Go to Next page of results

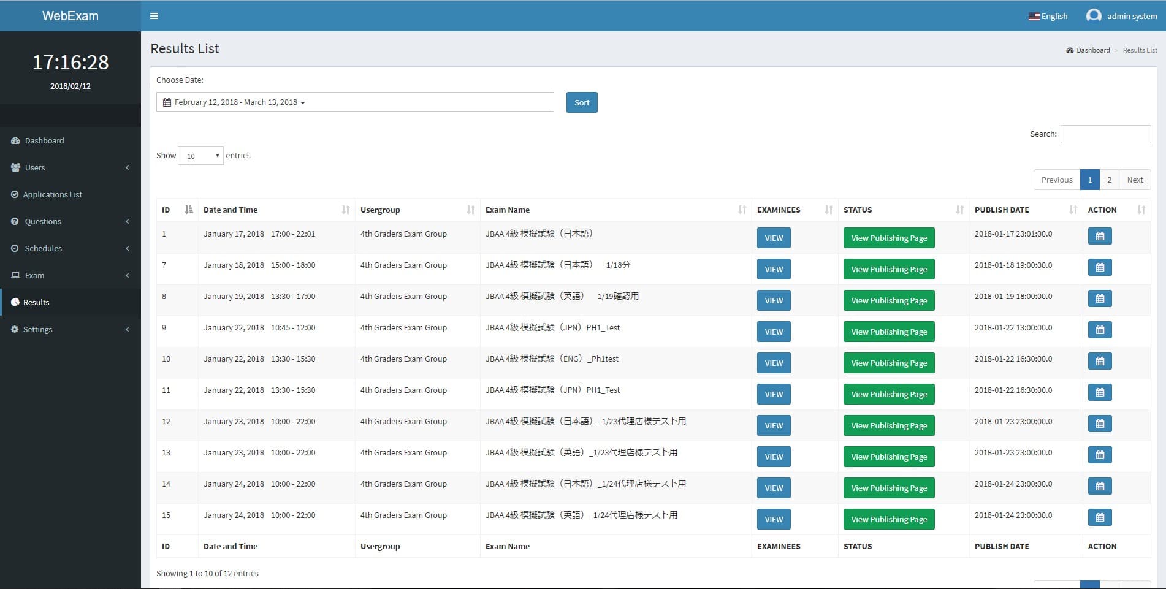[1135, 180]
